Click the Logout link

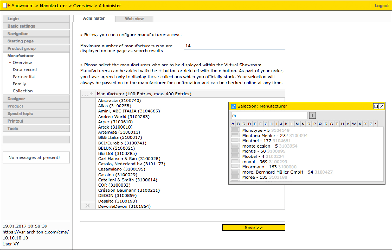pos(382,5)
